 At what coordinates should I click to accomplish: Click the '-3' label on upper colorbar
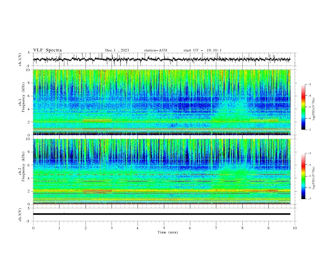coord(309,84)
